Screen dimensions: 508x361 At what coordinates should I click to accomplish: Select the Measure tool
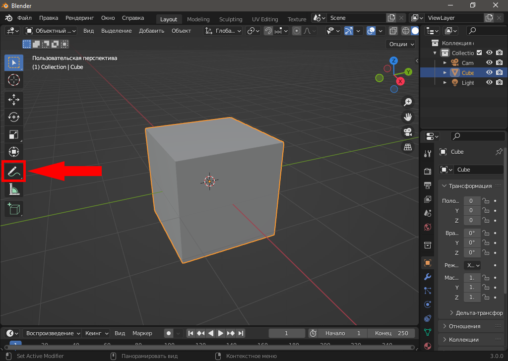(14, 189)
